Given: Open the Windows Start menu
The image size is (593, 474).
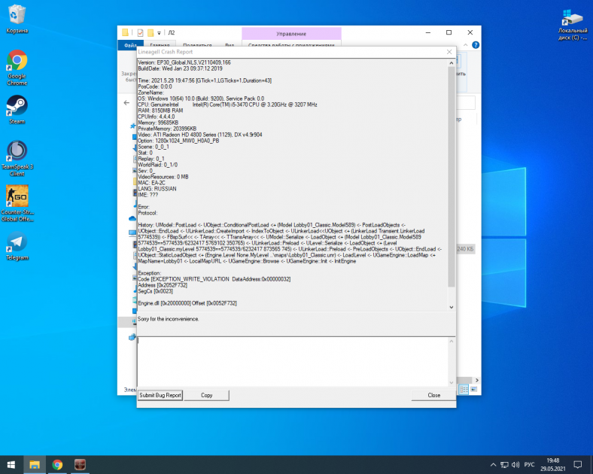Looking at the screenshot, I should point(11,464).
